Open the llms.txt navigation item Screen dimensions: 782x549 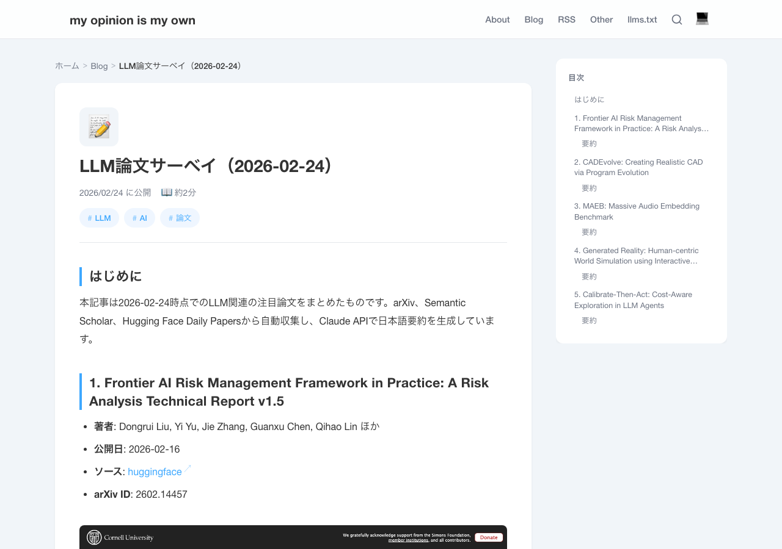[x=641, y=19]
